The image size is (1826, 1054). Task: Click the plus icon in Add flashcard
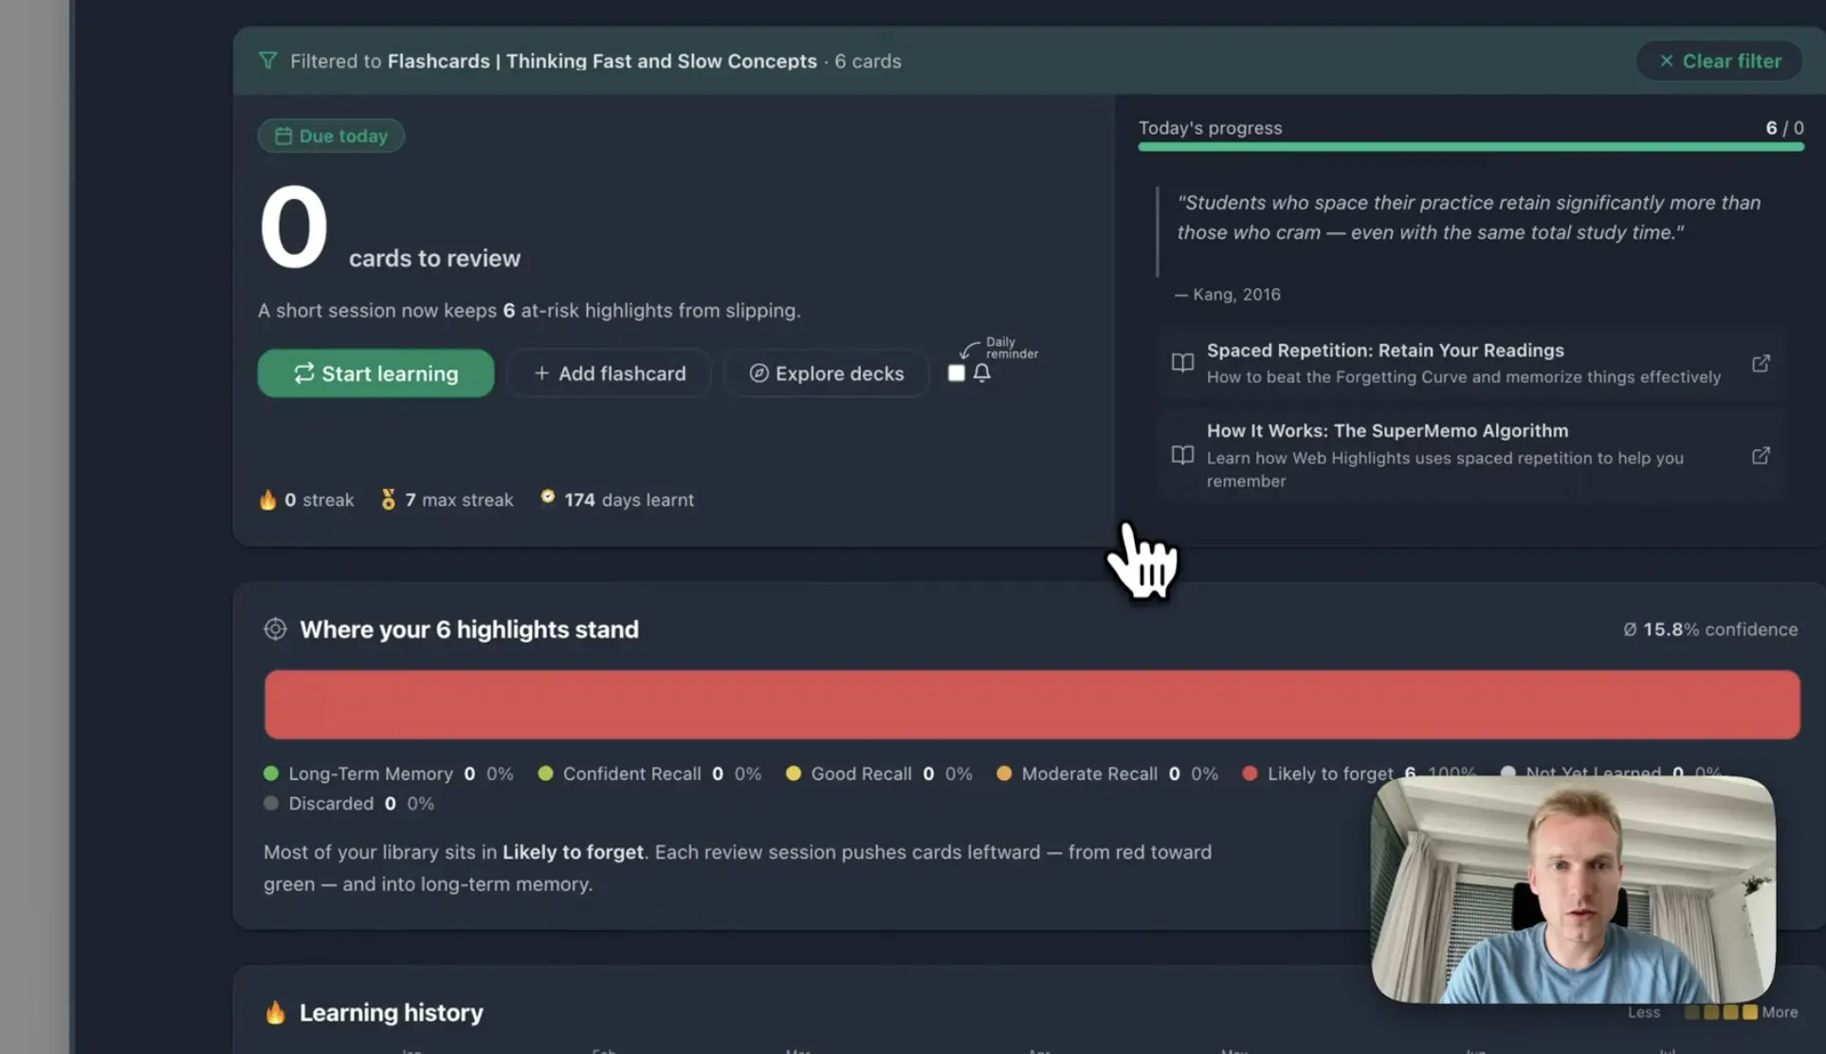pos(541,373)
